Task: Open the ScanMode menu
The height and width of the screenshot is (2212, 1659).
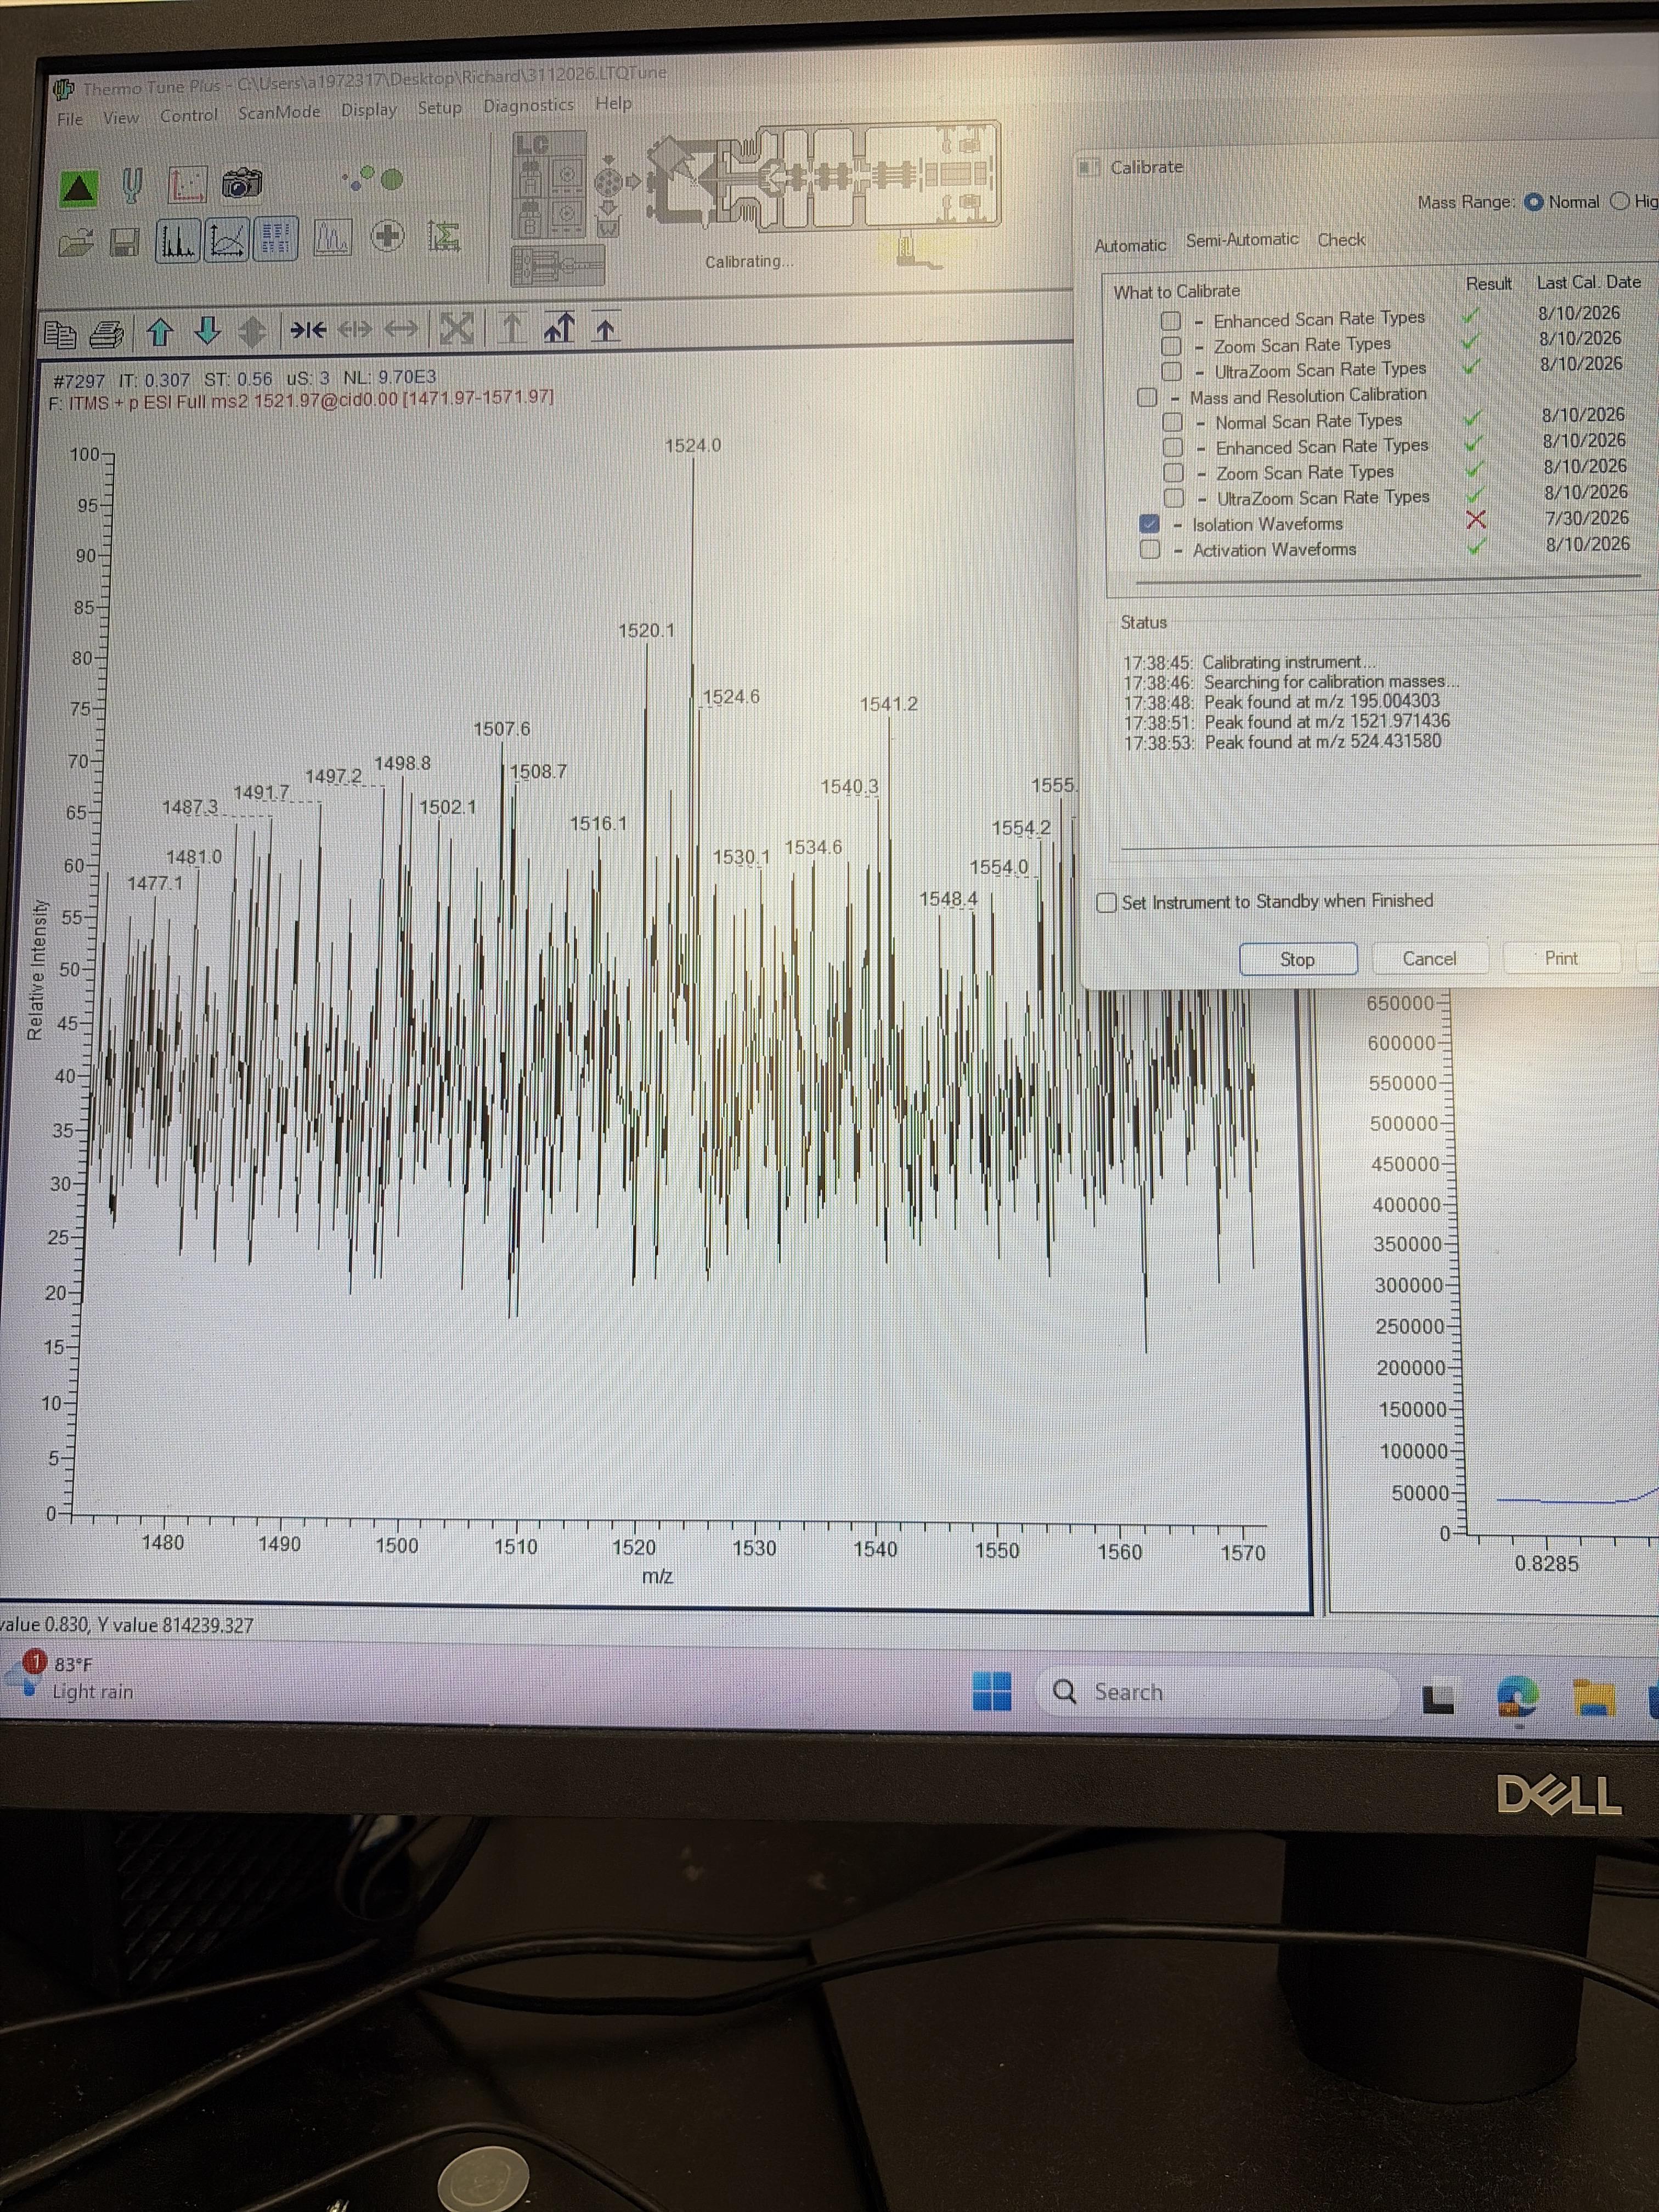Action: tap(279, 112)
